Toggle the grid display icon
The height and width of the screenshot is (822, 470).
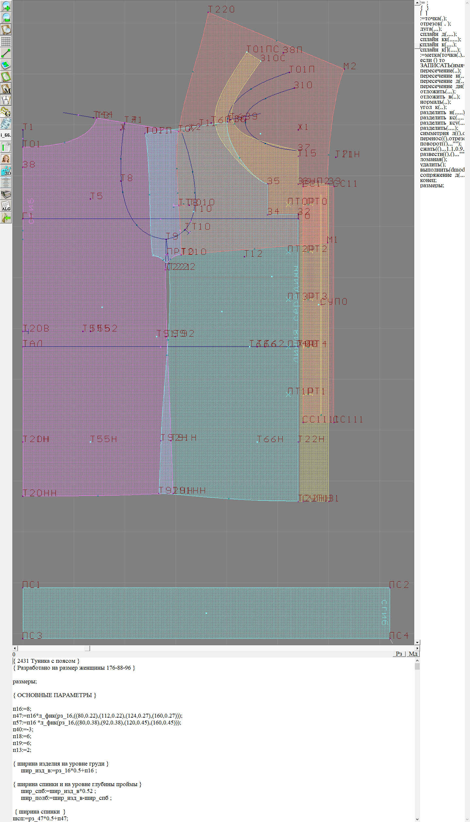pos(6,41)
